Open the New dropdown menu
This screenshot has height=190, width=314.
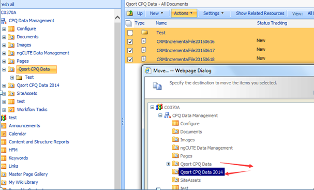(157, 13)
